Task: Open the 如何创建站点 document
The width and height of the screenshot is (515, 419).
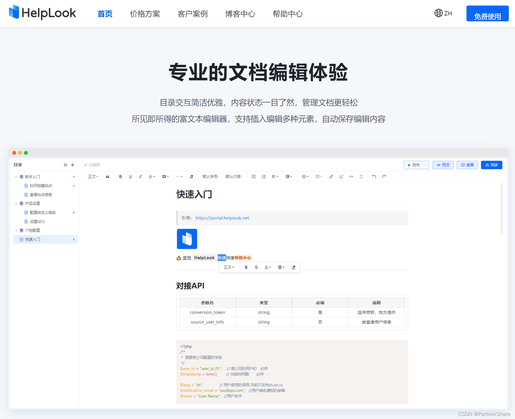Action: point(41,186)
